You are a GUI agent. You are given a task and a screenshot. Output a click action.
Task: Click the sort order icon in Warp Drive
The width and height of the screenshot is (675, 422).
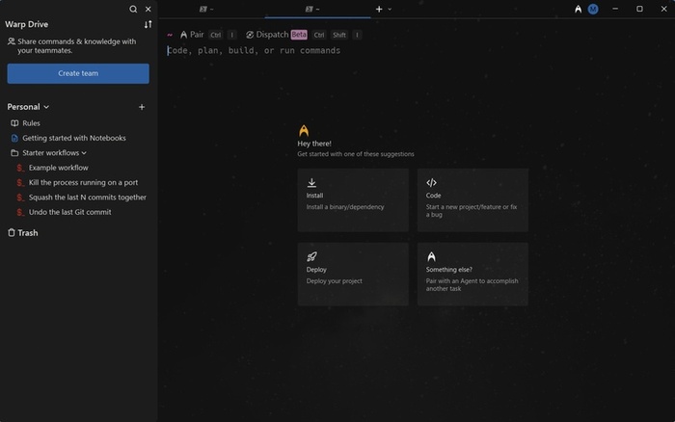148,24
